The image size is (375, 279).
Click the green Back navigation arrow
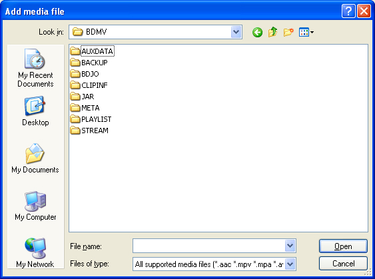(257, 32)
